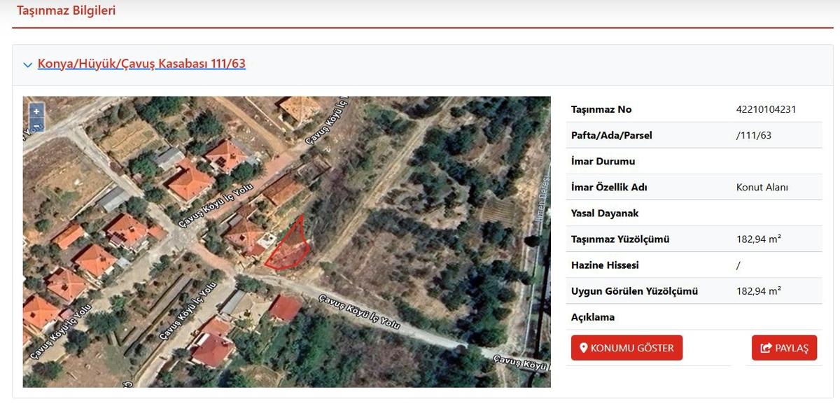The height and width of the screenshot is (406, 840).
Task: Select the red parcel outline on the map
Action: tap(289, 248)
